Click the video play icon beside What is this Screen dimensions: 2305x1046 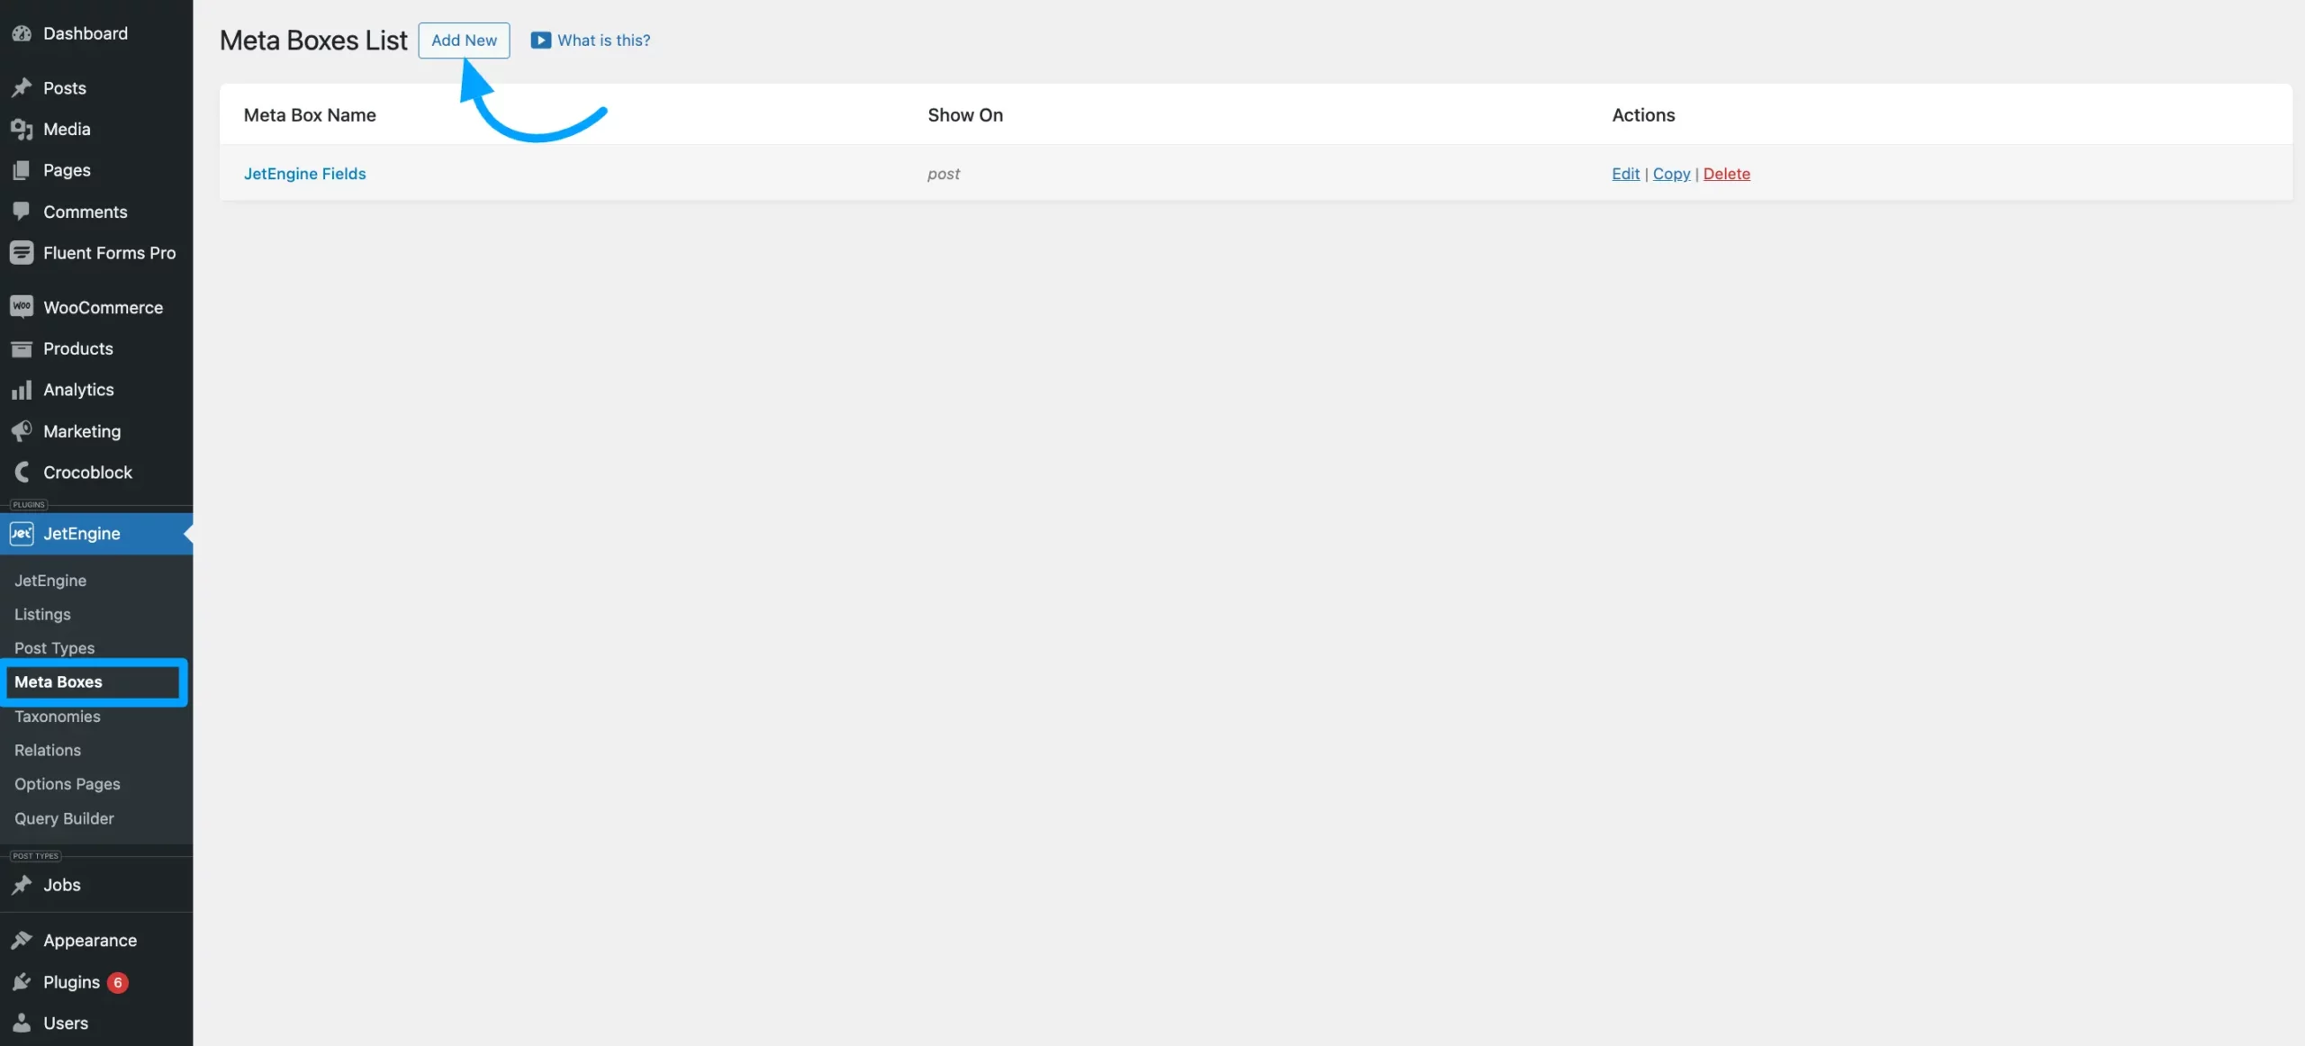pos(540,41)
